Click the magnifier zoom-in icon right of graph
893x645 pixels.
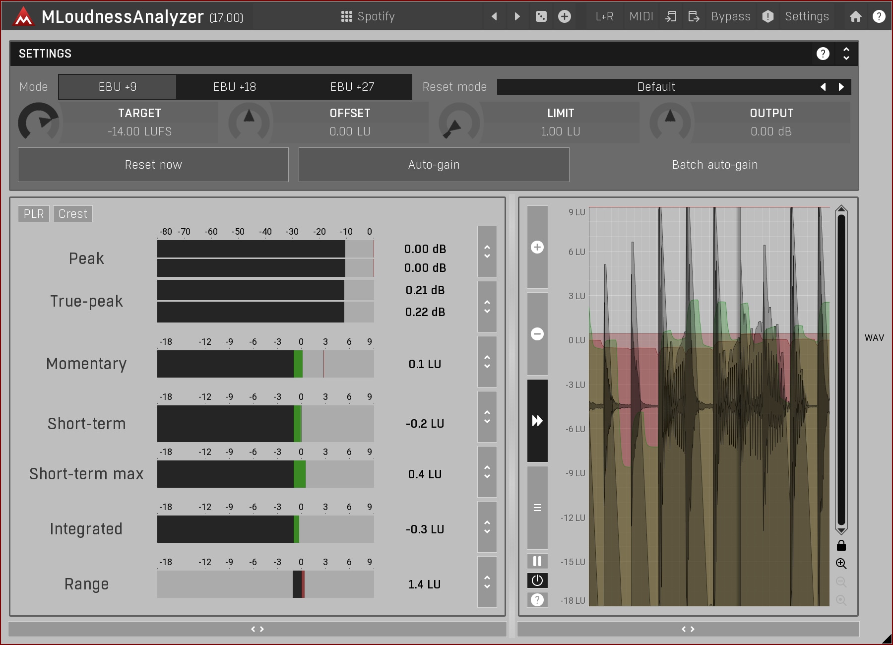(841, 564)
